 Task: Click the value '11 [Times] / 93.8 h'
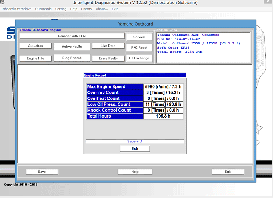[x=163, y=104]
